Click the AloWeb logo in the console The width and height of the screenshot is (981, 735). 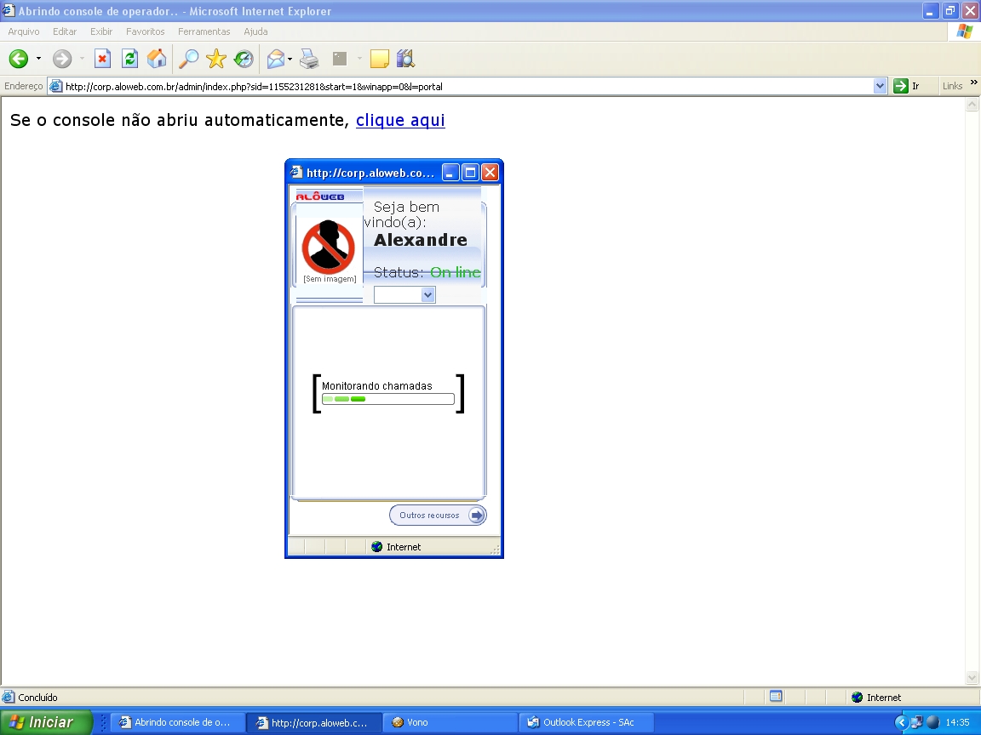tap(319, 197)
